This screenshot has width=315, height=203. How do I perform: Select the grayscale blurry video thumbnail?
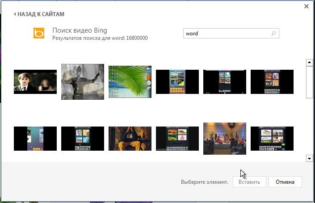click(83, 82)
